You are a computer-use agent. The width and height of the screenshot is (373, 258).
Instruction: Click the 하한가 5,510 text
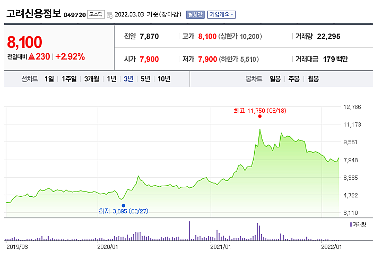pos(238,59)
